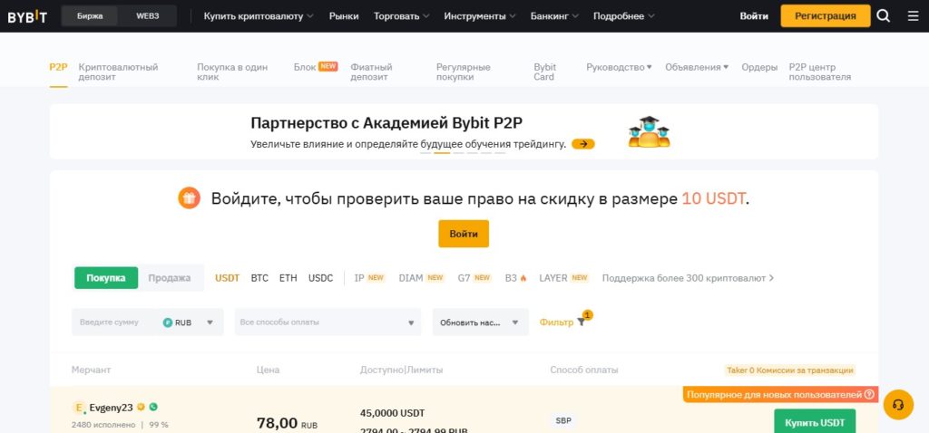Expand the Подробнее menu
The width and height of the screenshot is (929, 433).
624,16
